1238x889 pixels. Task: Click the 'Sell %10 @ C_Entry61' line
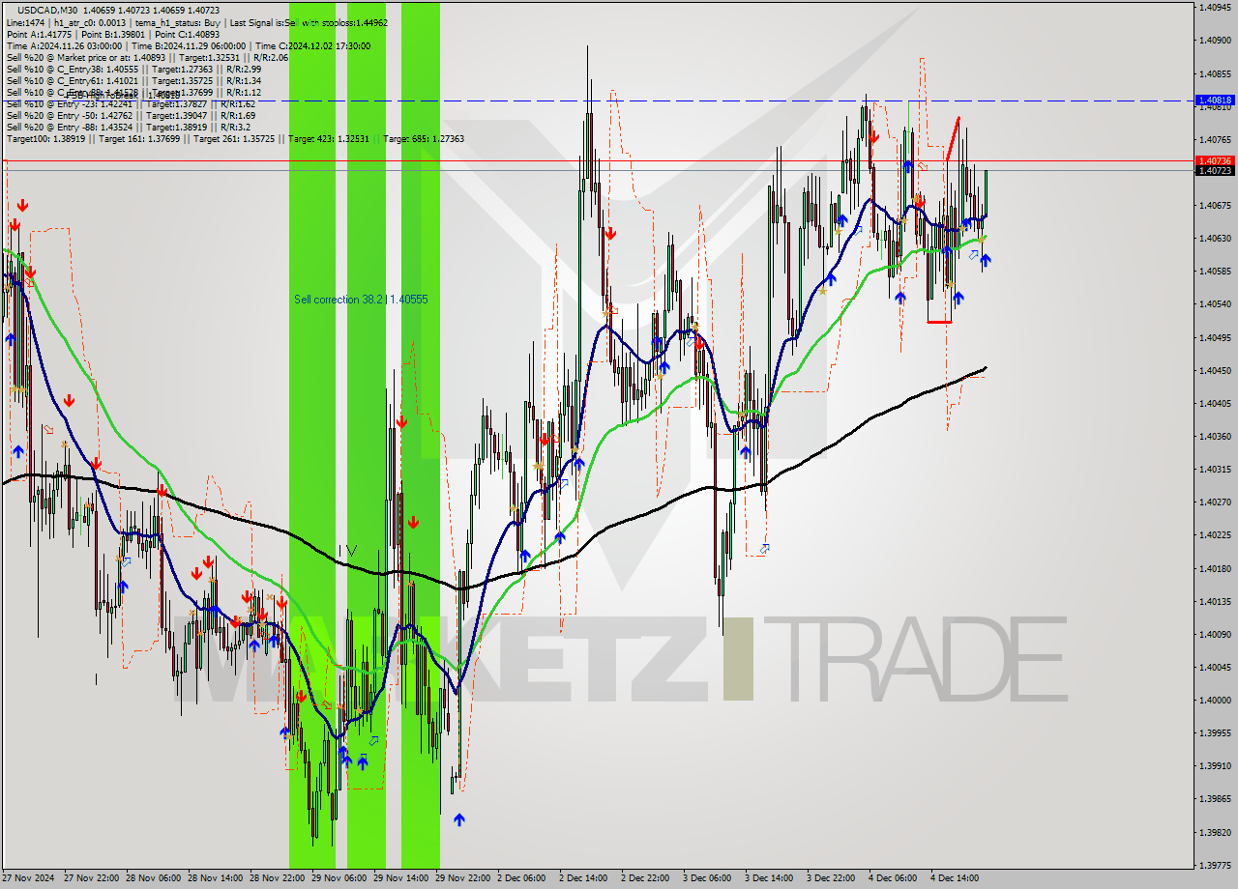133,80
